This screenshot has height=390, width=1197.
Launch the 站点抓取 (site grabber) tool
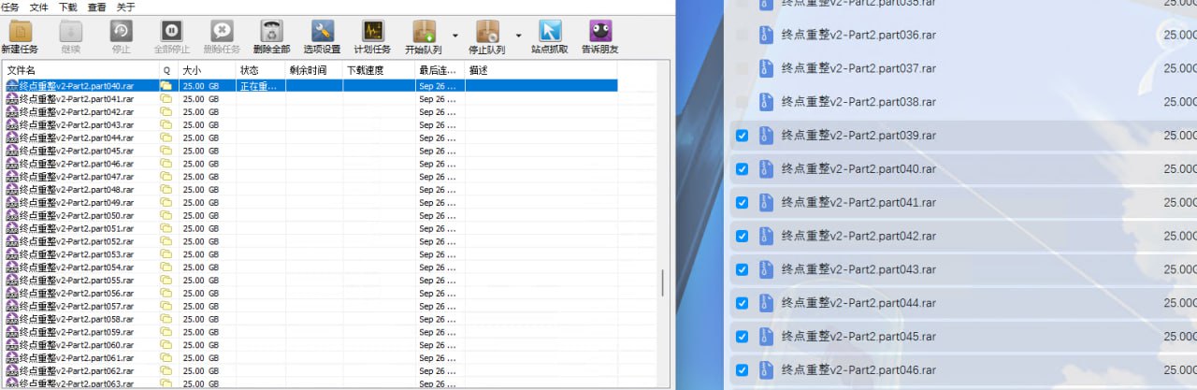pyautogui.click(x=550, y=32)
